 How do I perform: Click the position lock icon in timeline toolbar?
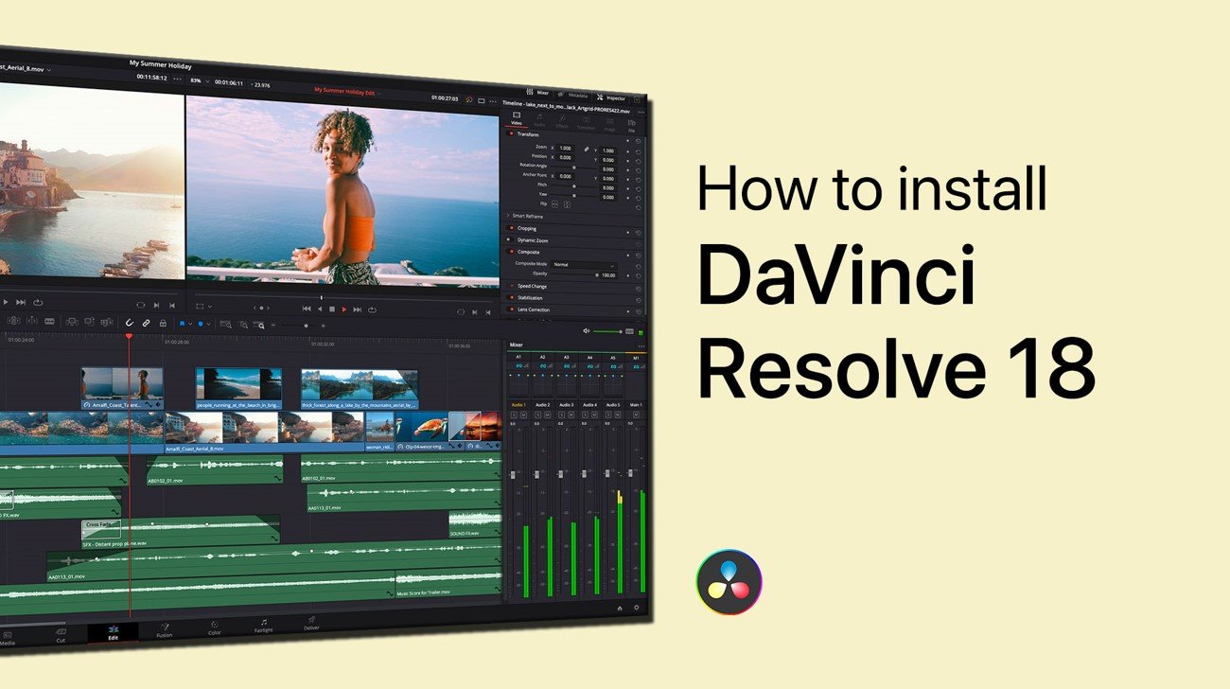tap(163, 323)
